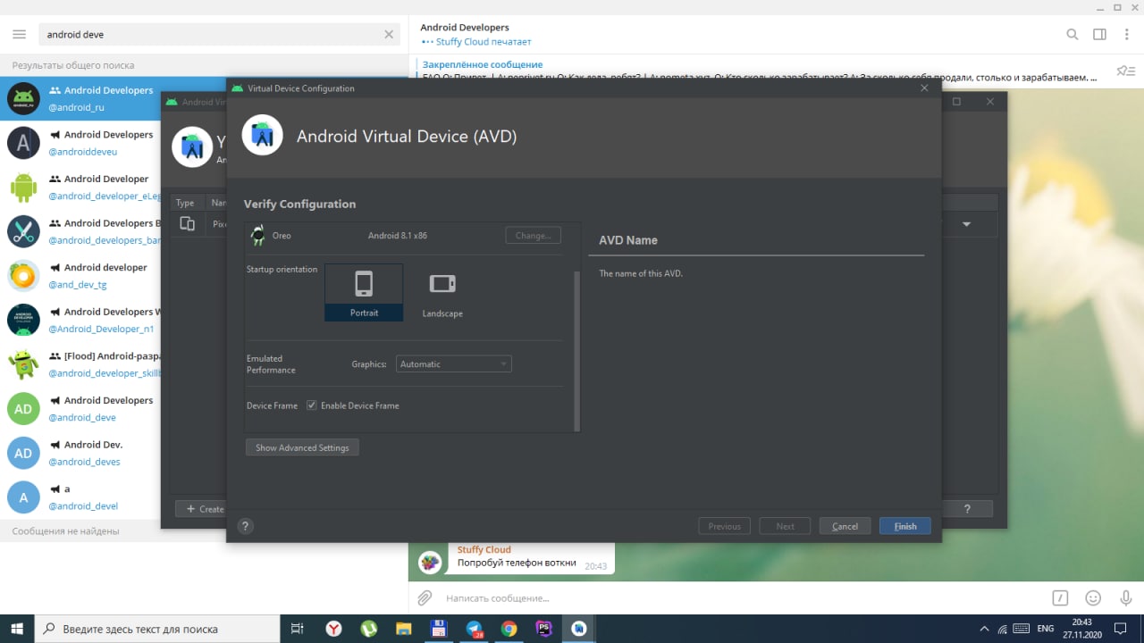The width and height of the screenshot is (1144, 643).
Task: Switch the ENG input language indicator
Action: 1045,629
